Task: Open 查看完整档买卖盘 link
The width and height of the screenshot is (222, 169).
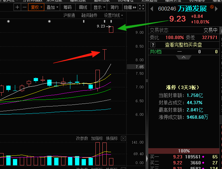Action: (x=183, y=45)
